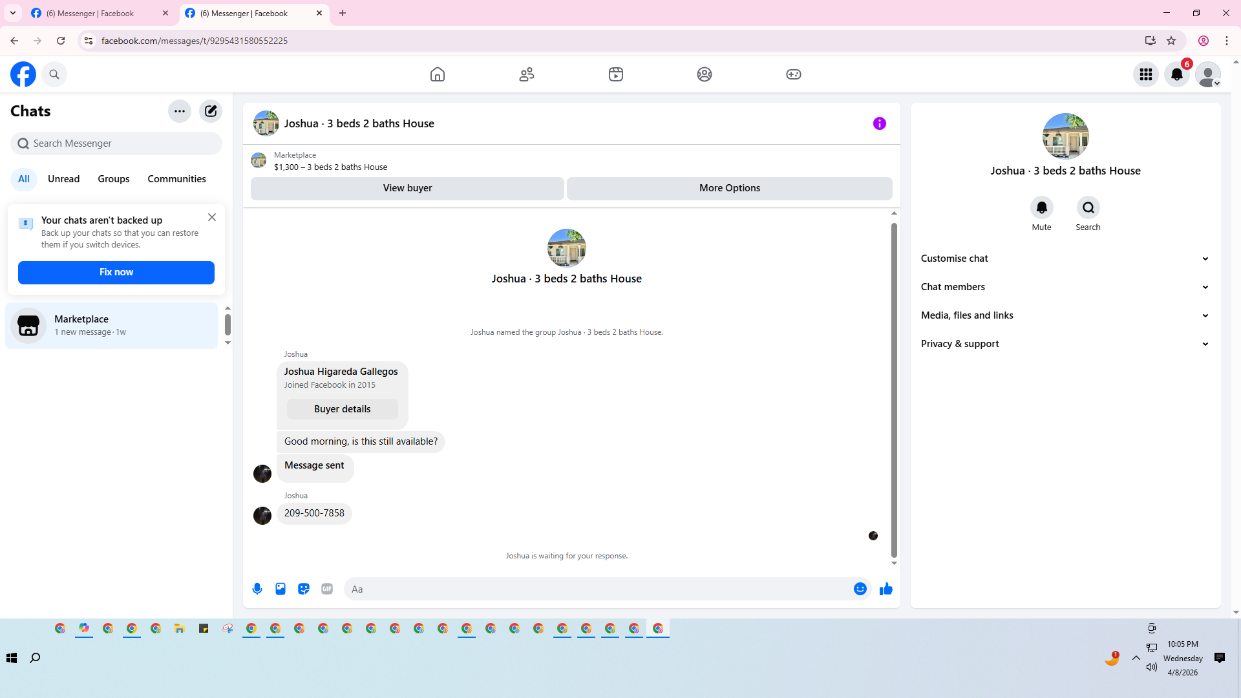Expand Customise chat section
Viewport: 1241px width, 698px height.
(1065, 259)
